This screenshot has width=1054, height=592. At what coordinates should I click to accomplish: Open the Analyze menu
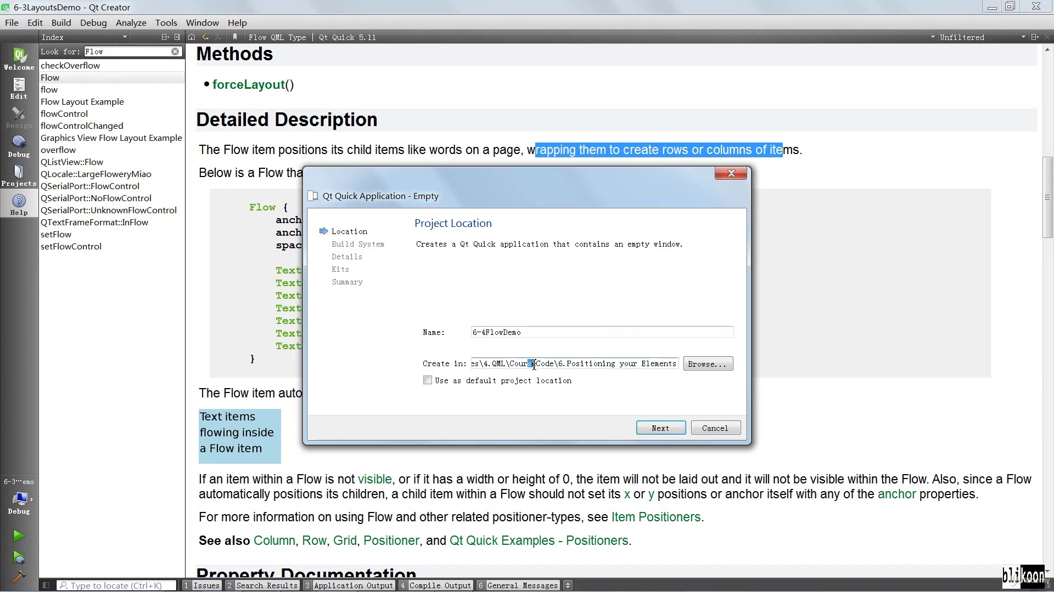coord(131,22)
